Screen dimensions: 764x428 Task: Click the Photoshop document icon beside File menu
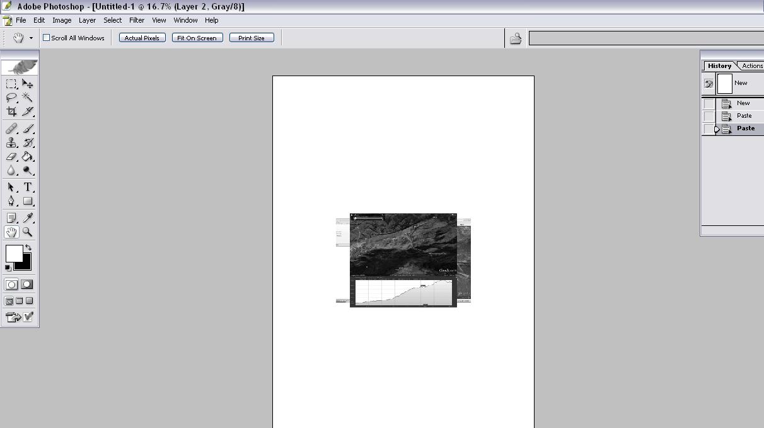(x=7, y=20)
